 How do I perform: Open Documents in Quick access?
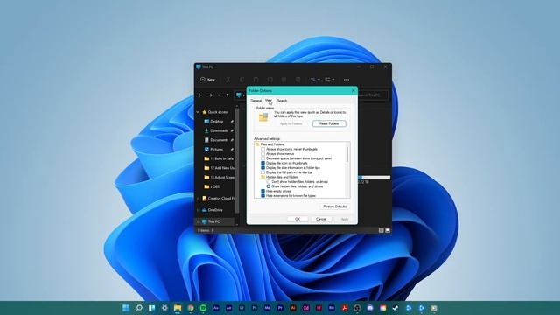(x=219, y=140)
